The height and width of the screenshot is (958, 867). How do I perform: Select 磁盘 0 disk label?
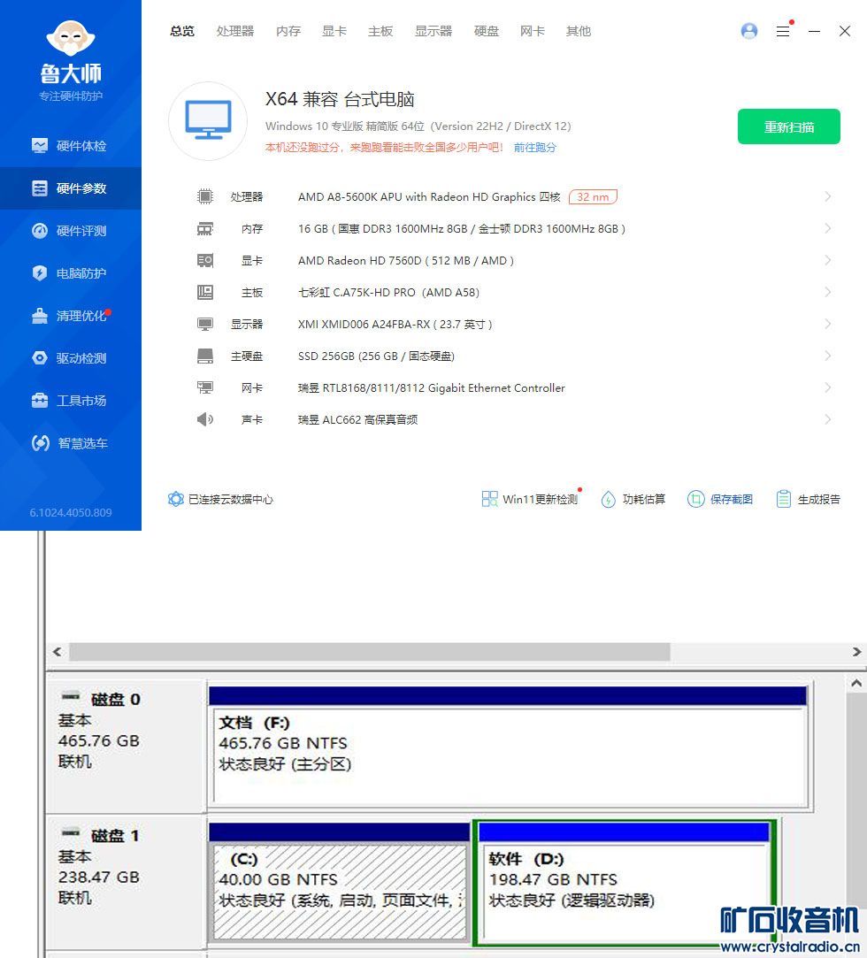point(116,700)
